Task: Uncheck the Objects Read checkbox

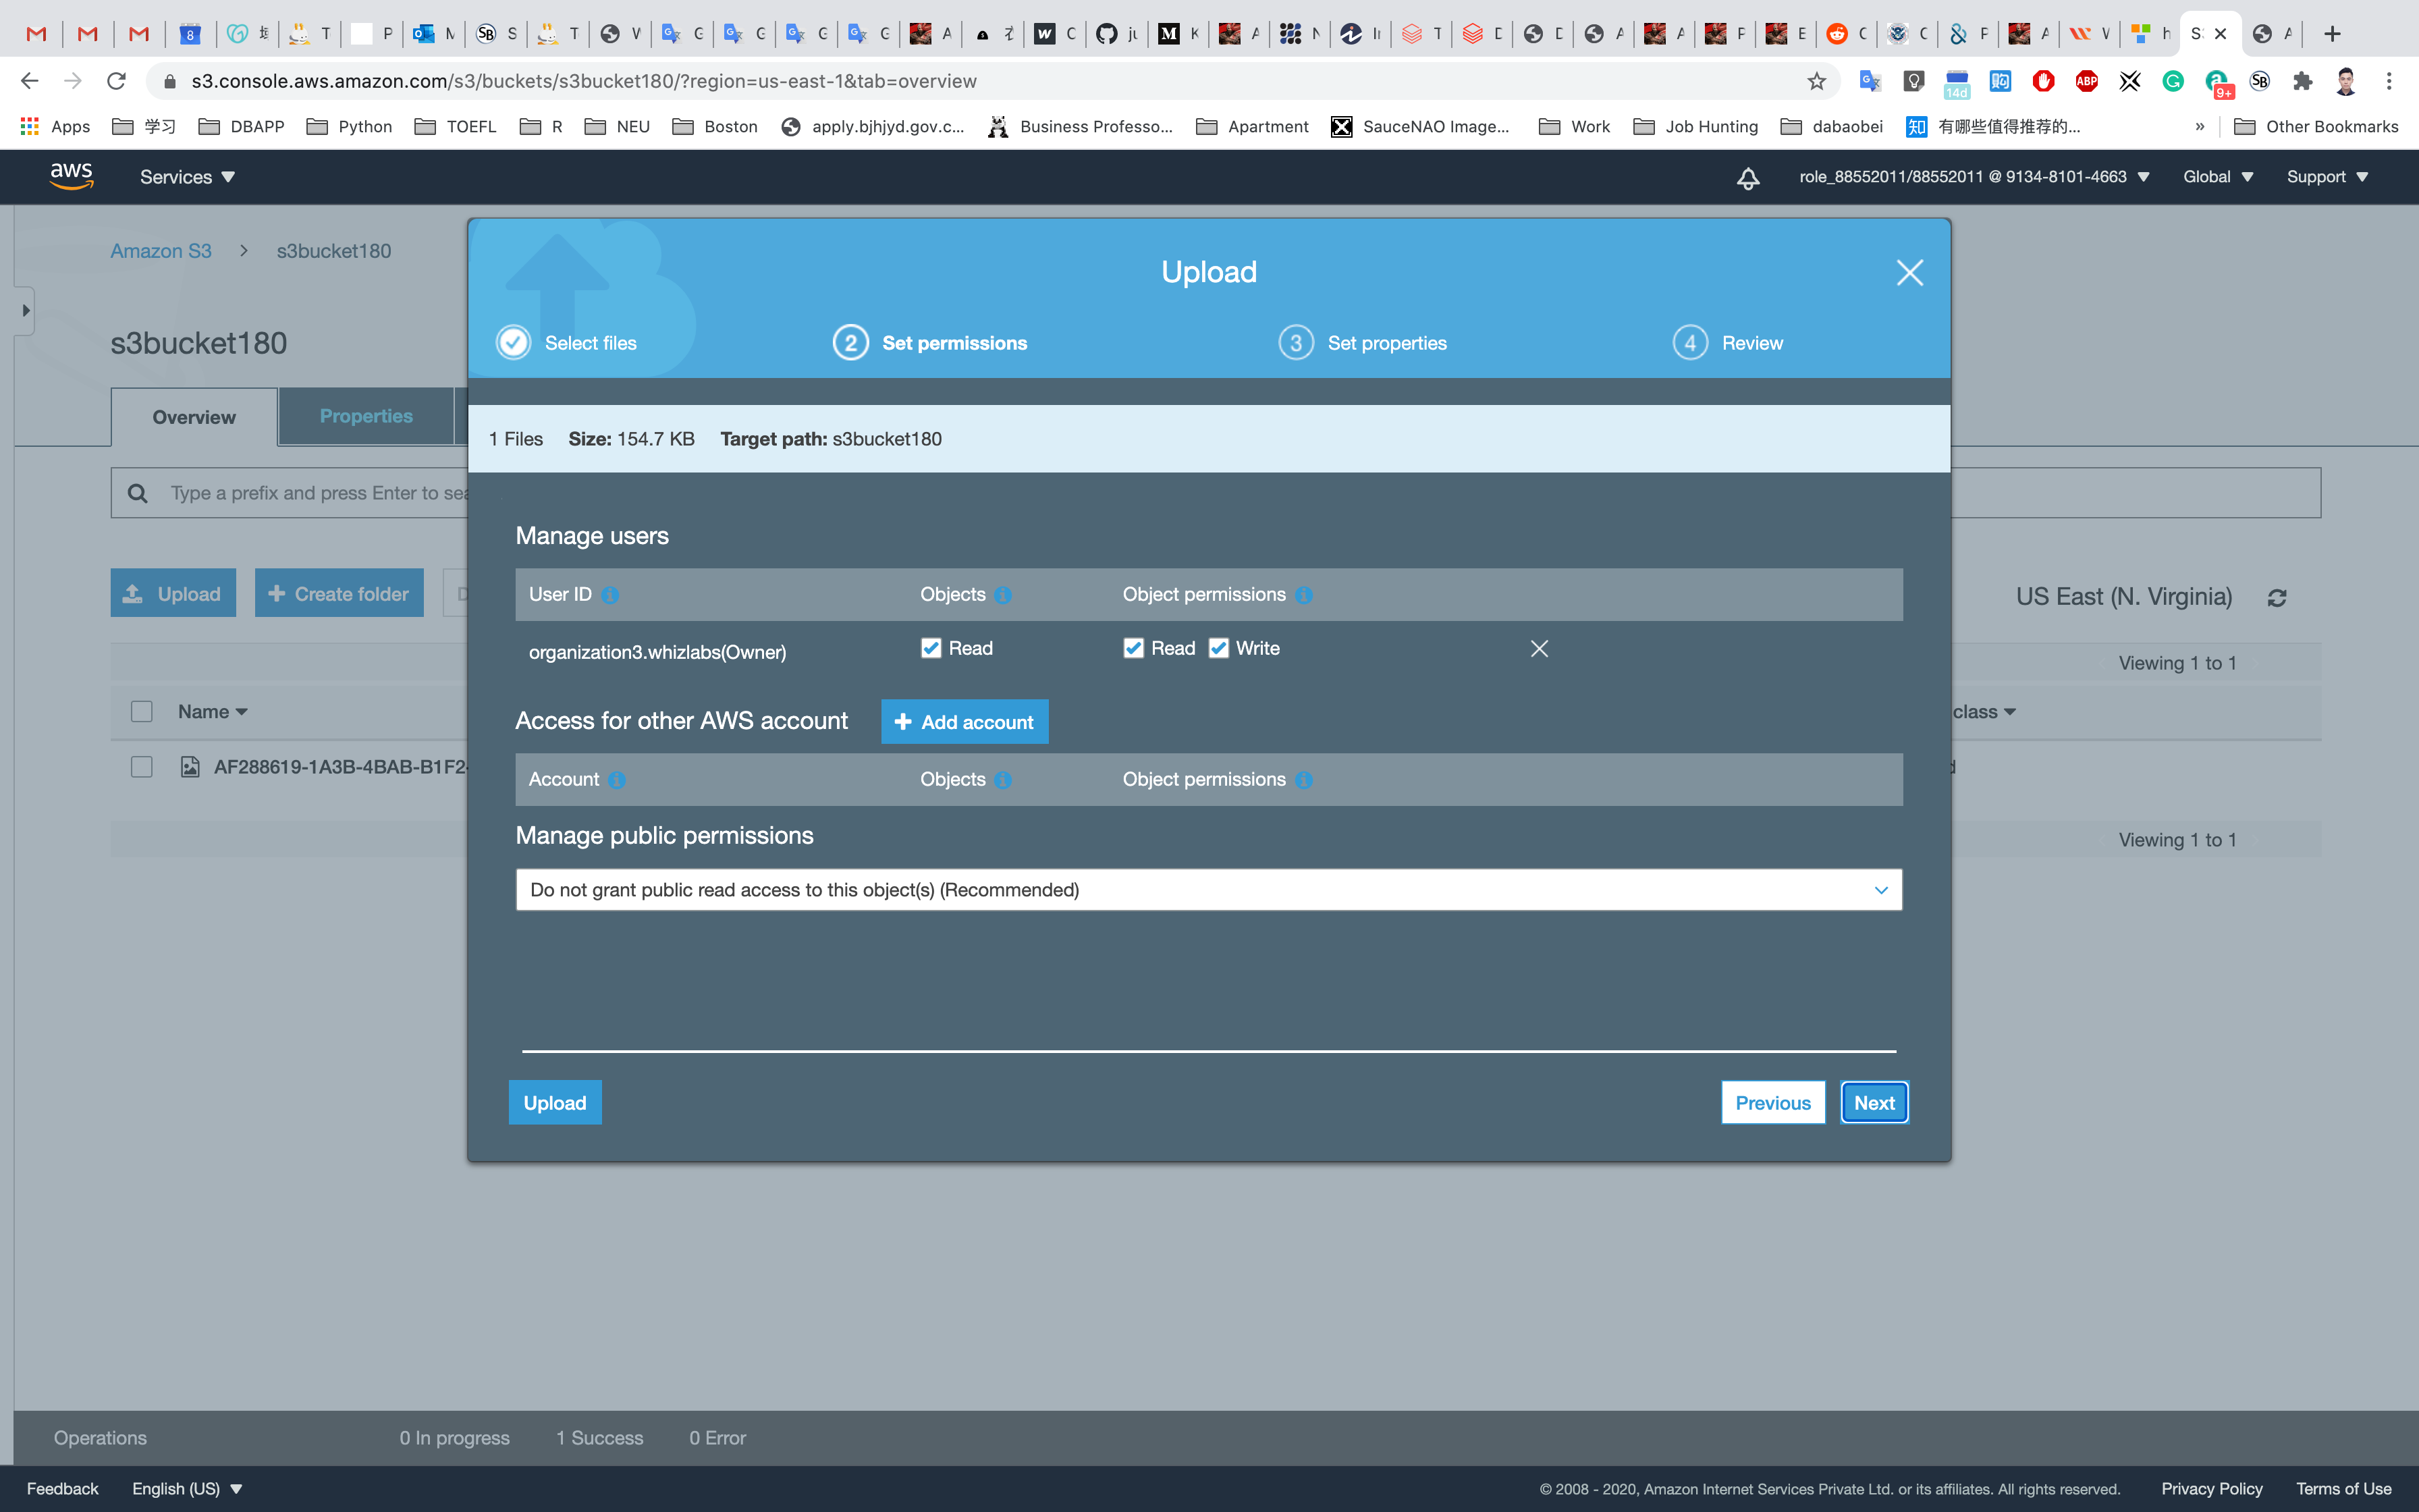Action: [x=931, y=648]
